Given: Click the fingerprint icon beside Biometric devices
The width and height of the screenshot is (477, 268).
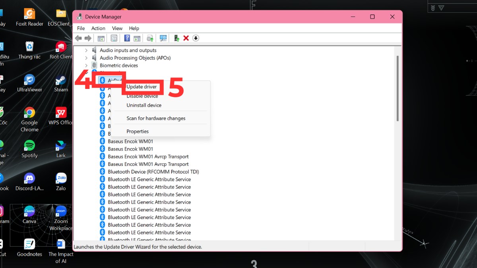Looking at the screenshot, I should [x=94, y=65].
